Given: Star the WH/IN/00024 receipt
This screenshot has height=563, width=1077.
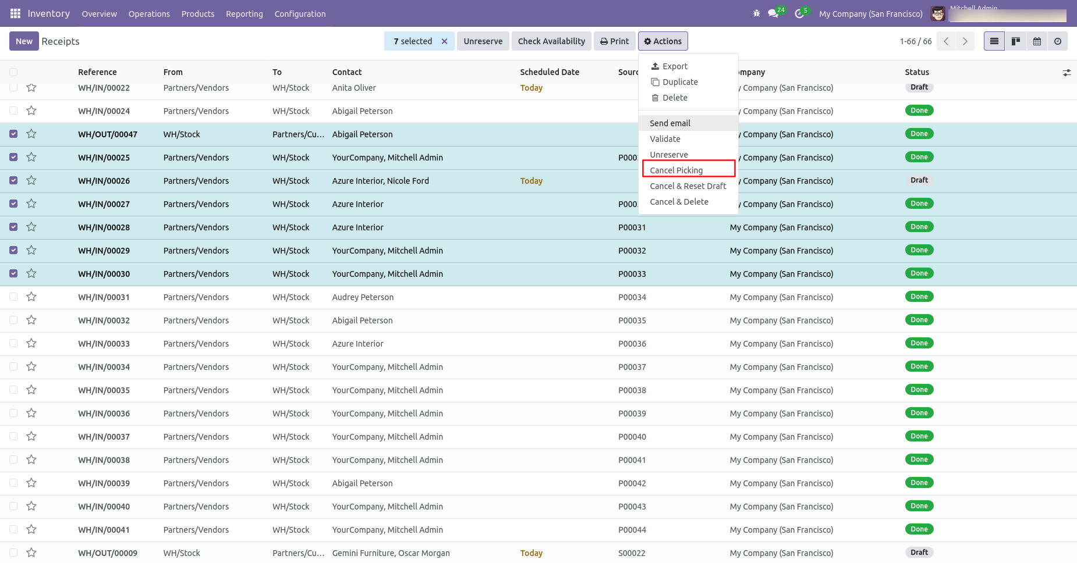Looking at the screenshot, I should [31, 111].
